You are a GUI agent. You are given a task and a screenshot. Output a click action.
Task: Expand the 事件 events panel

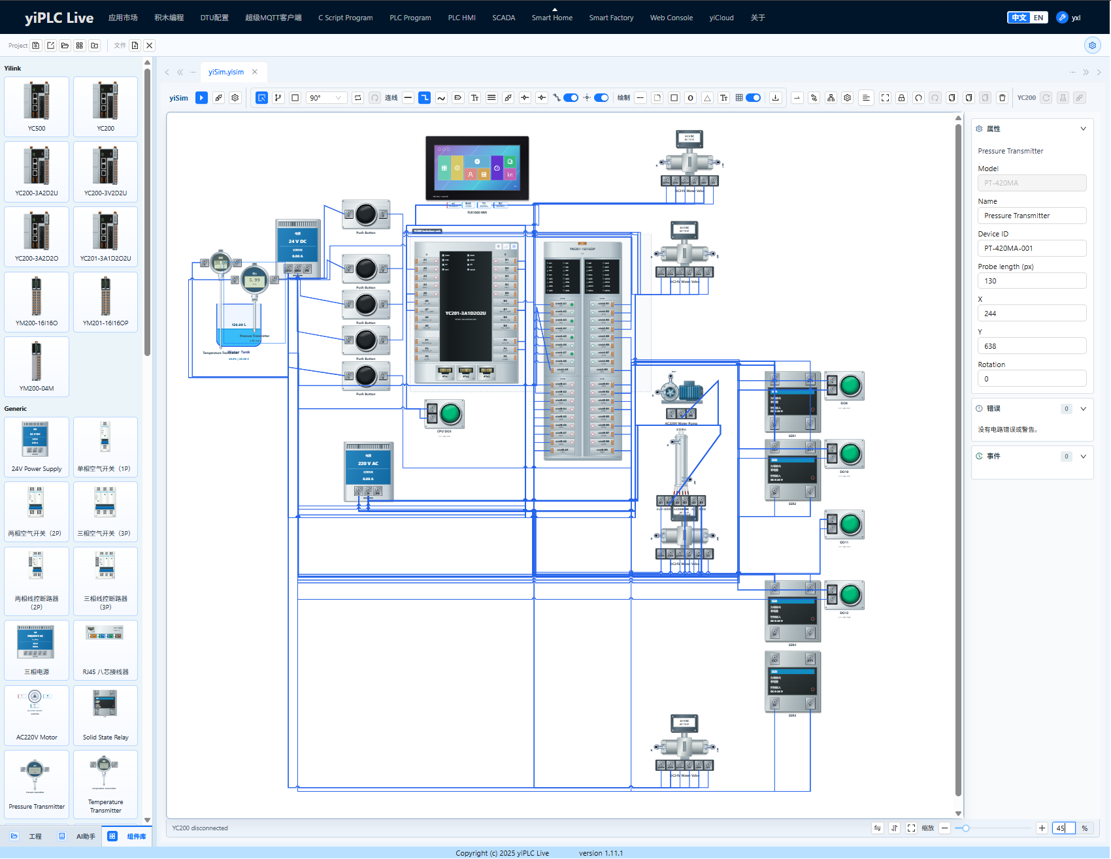(1083, 457)
